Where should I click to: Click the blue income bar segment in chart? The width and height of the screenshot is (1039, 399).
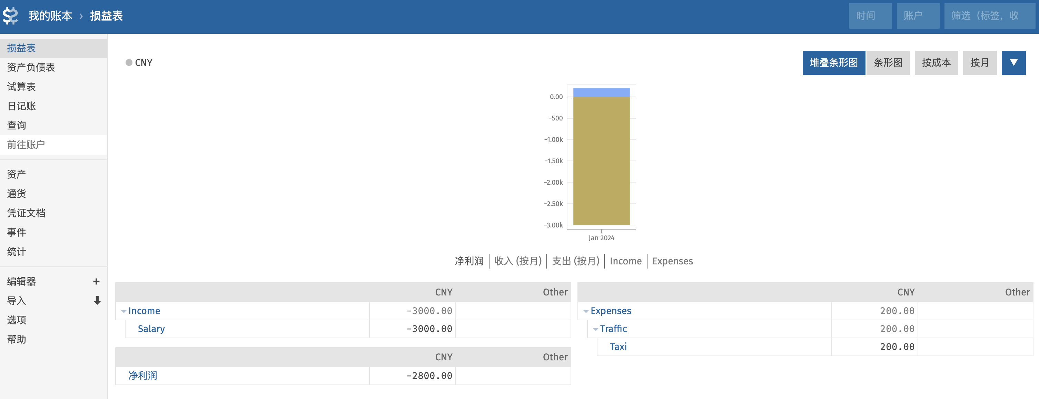tap(601, 93)
